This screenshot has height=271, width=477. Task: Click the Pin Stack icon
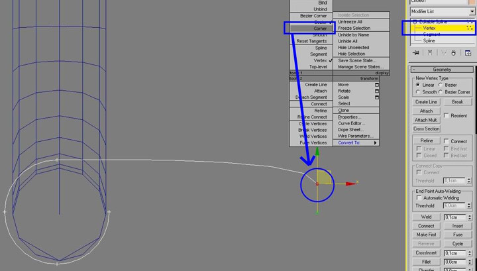coord(416,53)
